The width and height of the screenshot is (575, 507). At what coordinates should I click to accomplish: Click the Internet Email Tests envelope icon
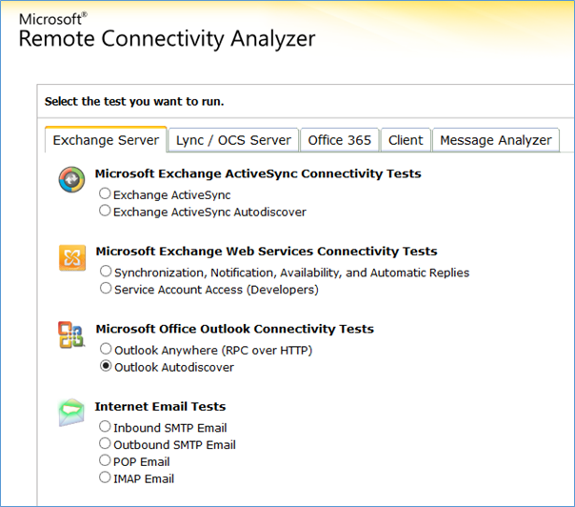(71, 413)
